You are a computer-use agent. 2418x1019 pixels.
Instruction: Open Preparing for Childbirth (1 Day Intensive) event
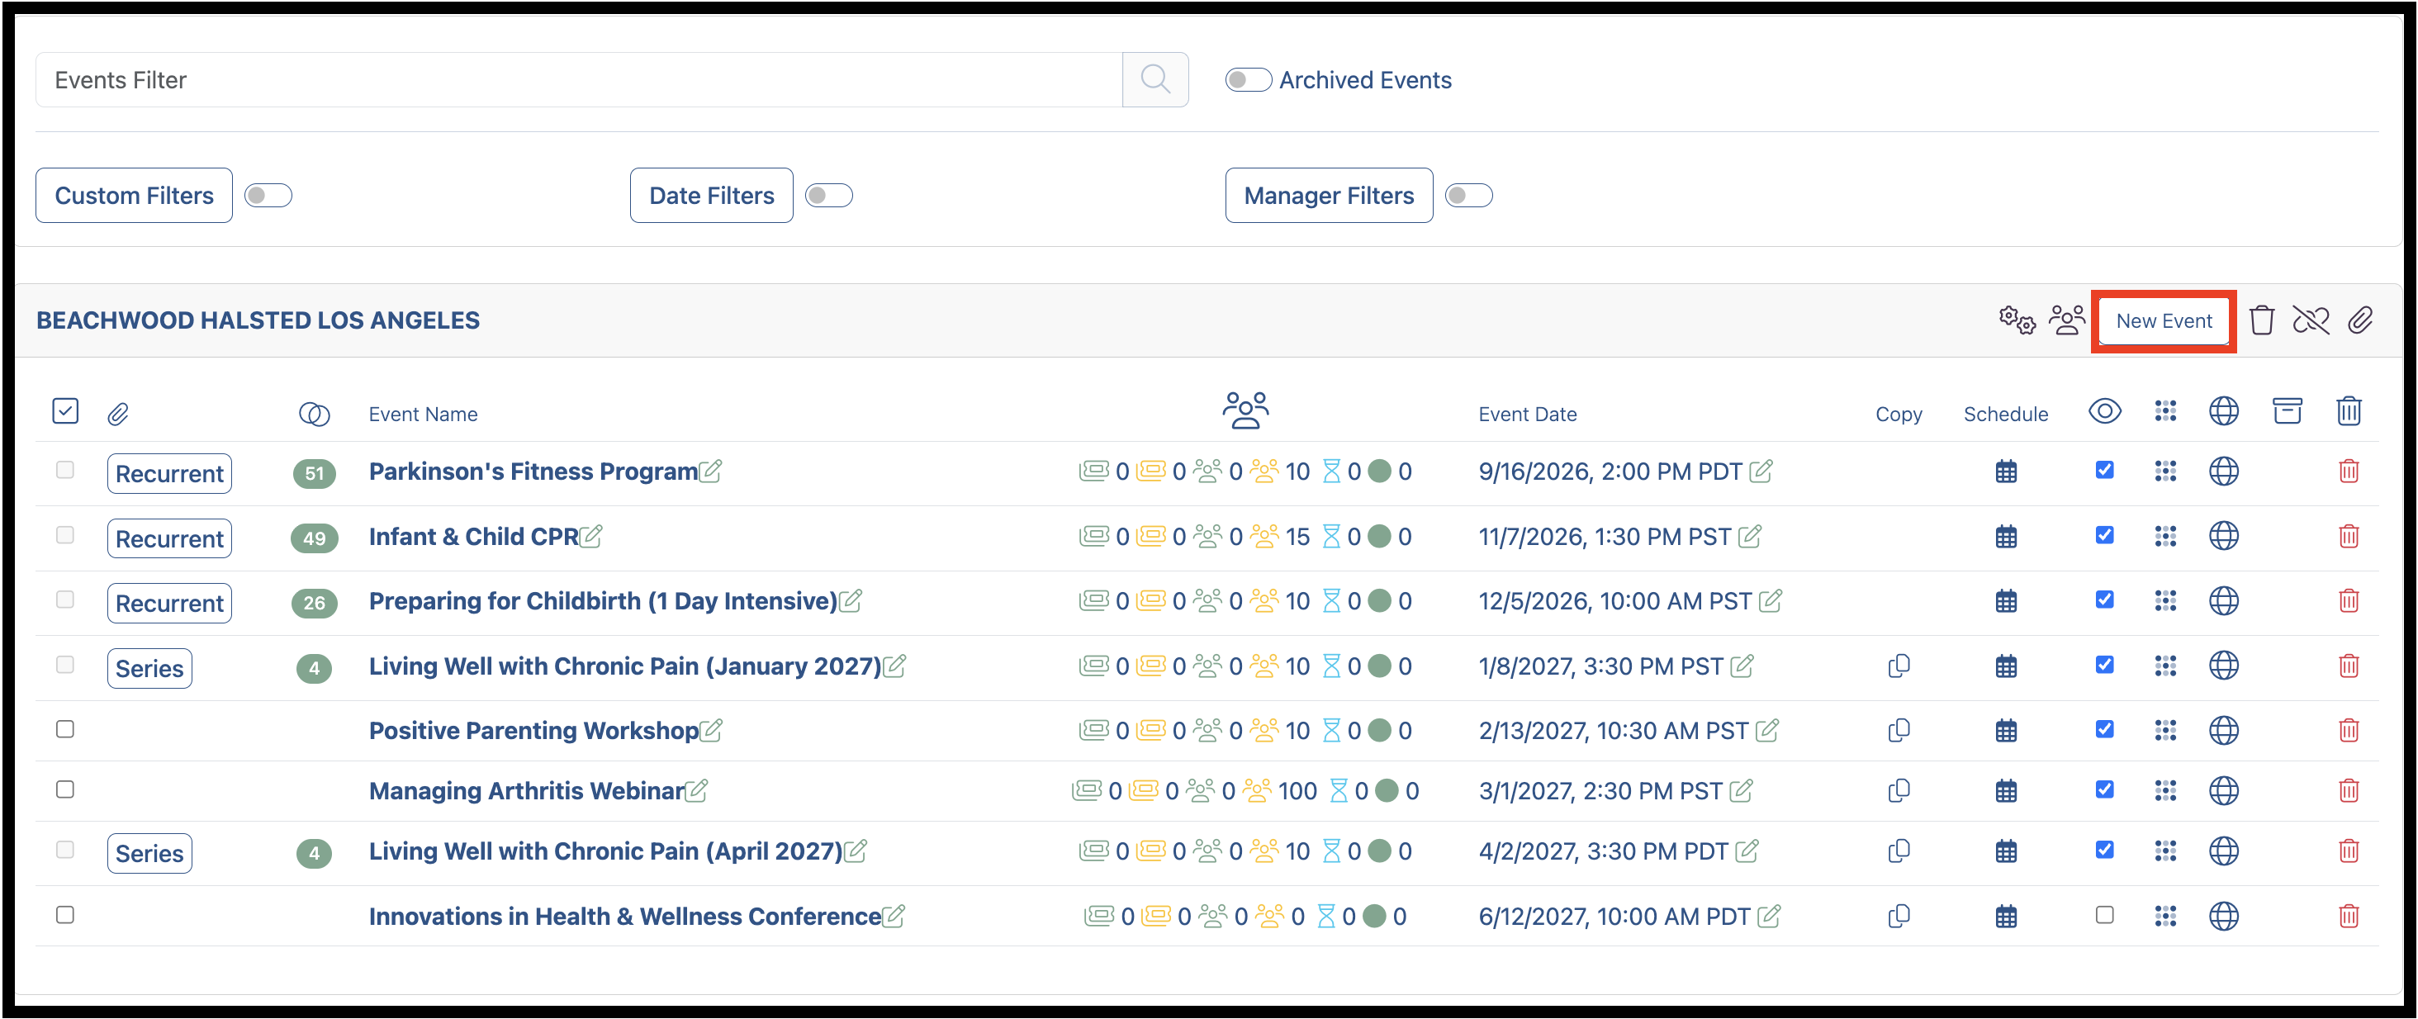click(603, 600)
